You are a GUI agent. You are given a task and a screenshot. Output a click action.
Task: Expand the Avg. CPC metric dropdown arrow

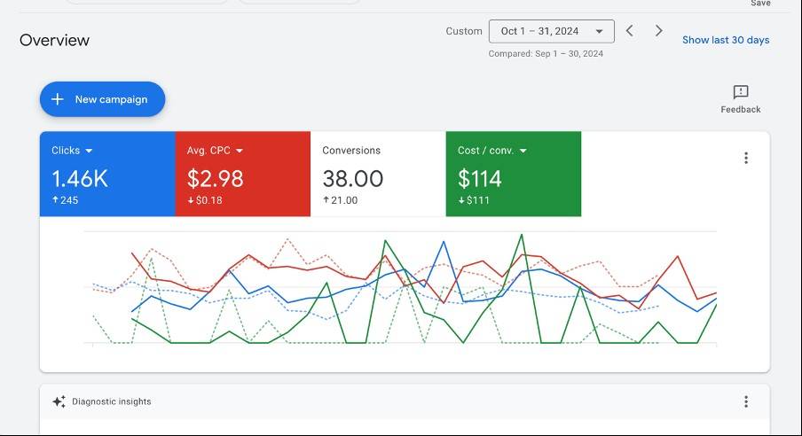(x=240, y=151)
